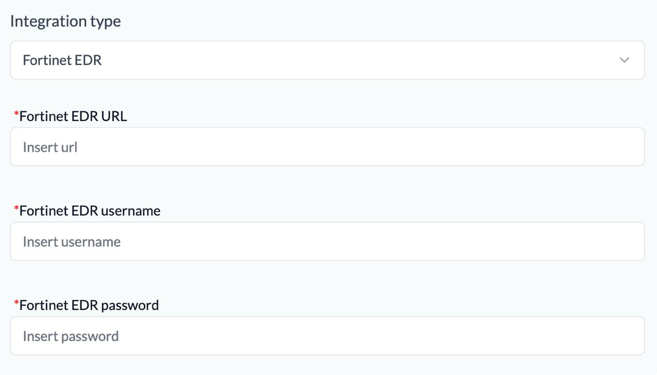Click the selected "Fortinet EDR" value text
Screen dimensions: 657x375
click(x=62, y=60)
